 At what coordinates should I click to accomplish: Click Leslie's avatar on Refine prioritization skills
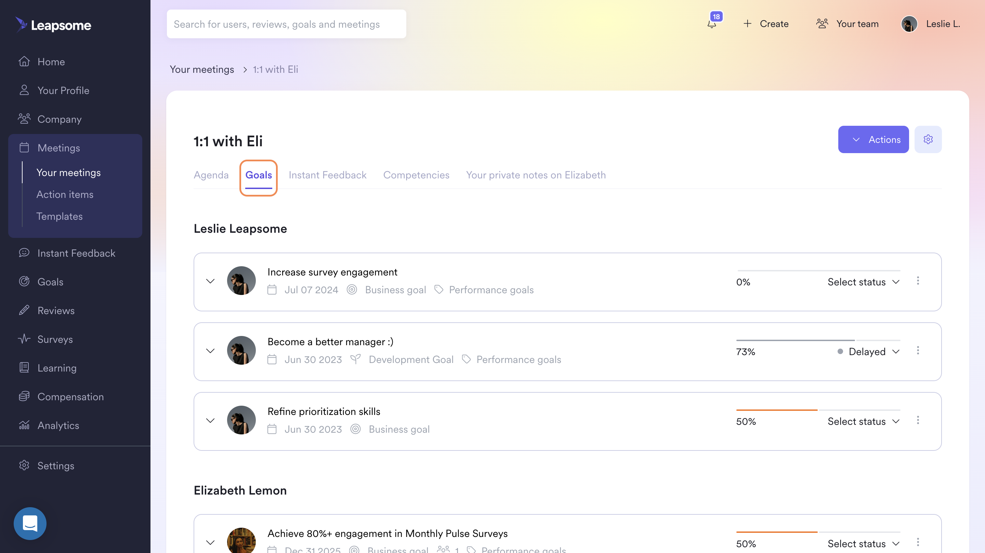pos(241,420)
